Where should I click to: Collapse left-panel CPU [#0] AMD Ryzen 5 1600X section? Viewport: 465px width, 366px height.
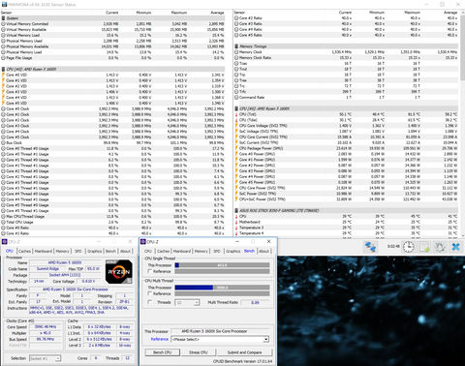pos(113,69)
